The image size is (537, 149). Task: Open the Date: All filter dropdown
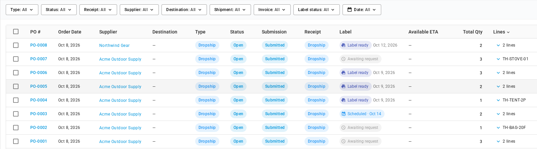click(x=362, y=10)
